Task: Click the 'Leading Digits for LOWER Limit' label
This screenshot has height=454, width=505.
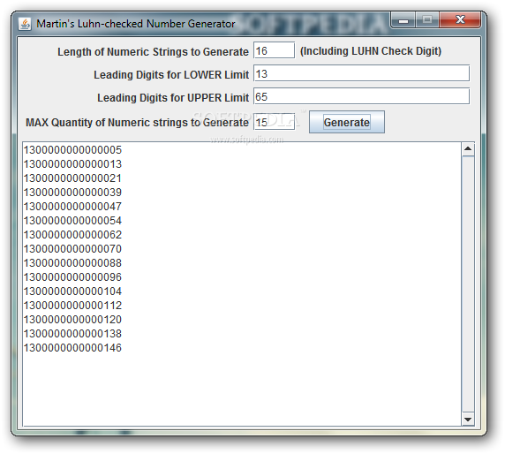Action: 171,75
